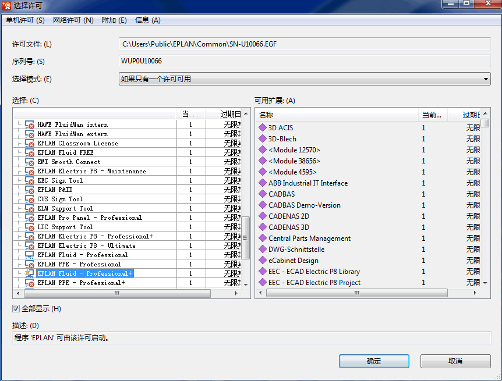Click the 序列号 serial number field

pyautogui.click(x=305, y=61)
